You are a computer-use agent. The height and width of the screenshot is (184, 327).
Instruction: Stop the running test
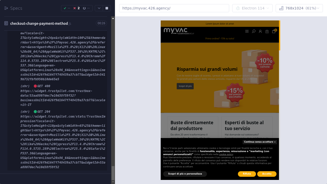107,8
